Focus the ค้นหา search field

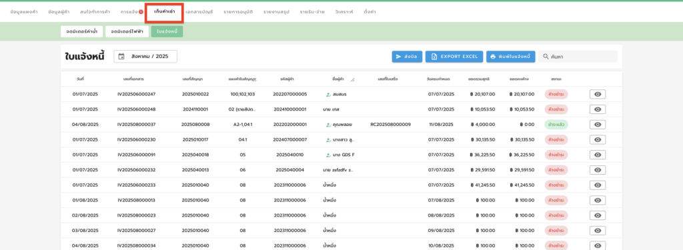[578, 57]
